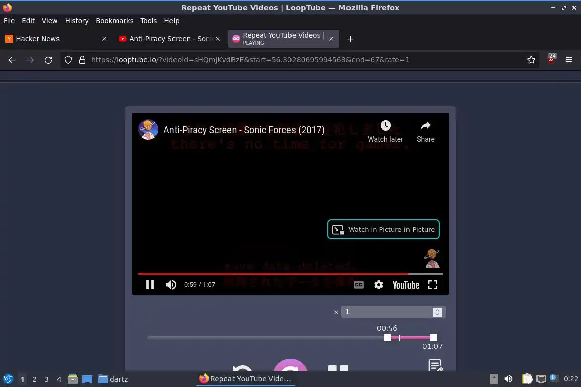Viewport: 581px width, 387px height.
Task: Seek on the red YouTube progress bar
Action: coord(290,274)
